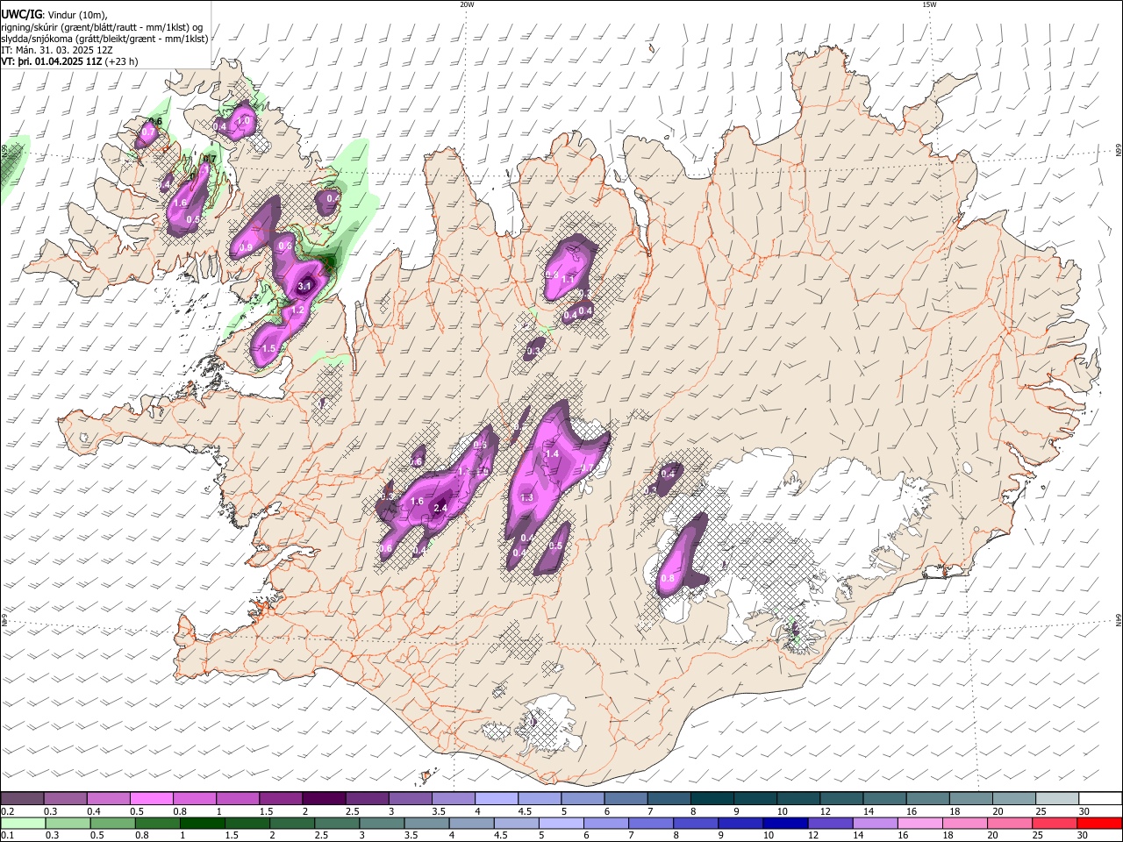Viewport: 1123px width, 842px height.
Task: Select the upper legend swatch between 3 and 3.5
Action: pos(410,798)
